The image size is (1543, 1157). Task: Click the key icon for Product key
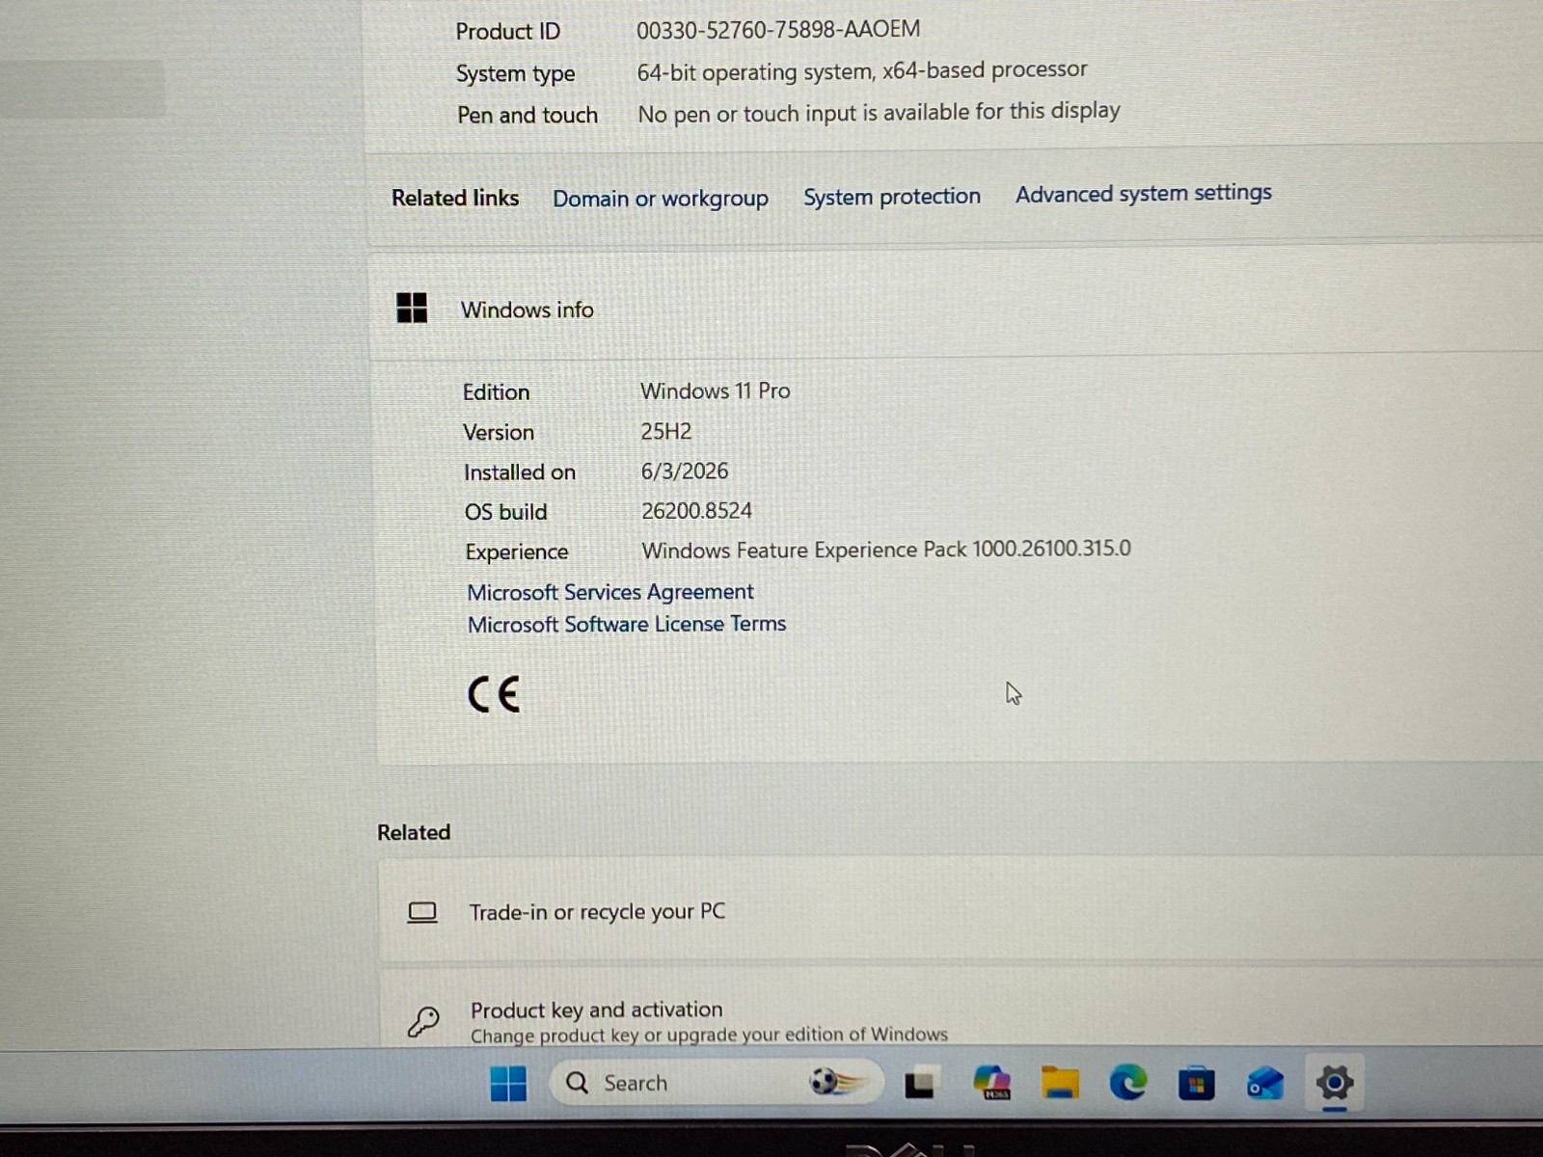423,1021
